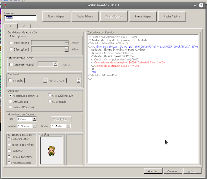The image size is (207, 179).
Task: Select the $Trainer.badges script line
Action: tap(112, 53)
